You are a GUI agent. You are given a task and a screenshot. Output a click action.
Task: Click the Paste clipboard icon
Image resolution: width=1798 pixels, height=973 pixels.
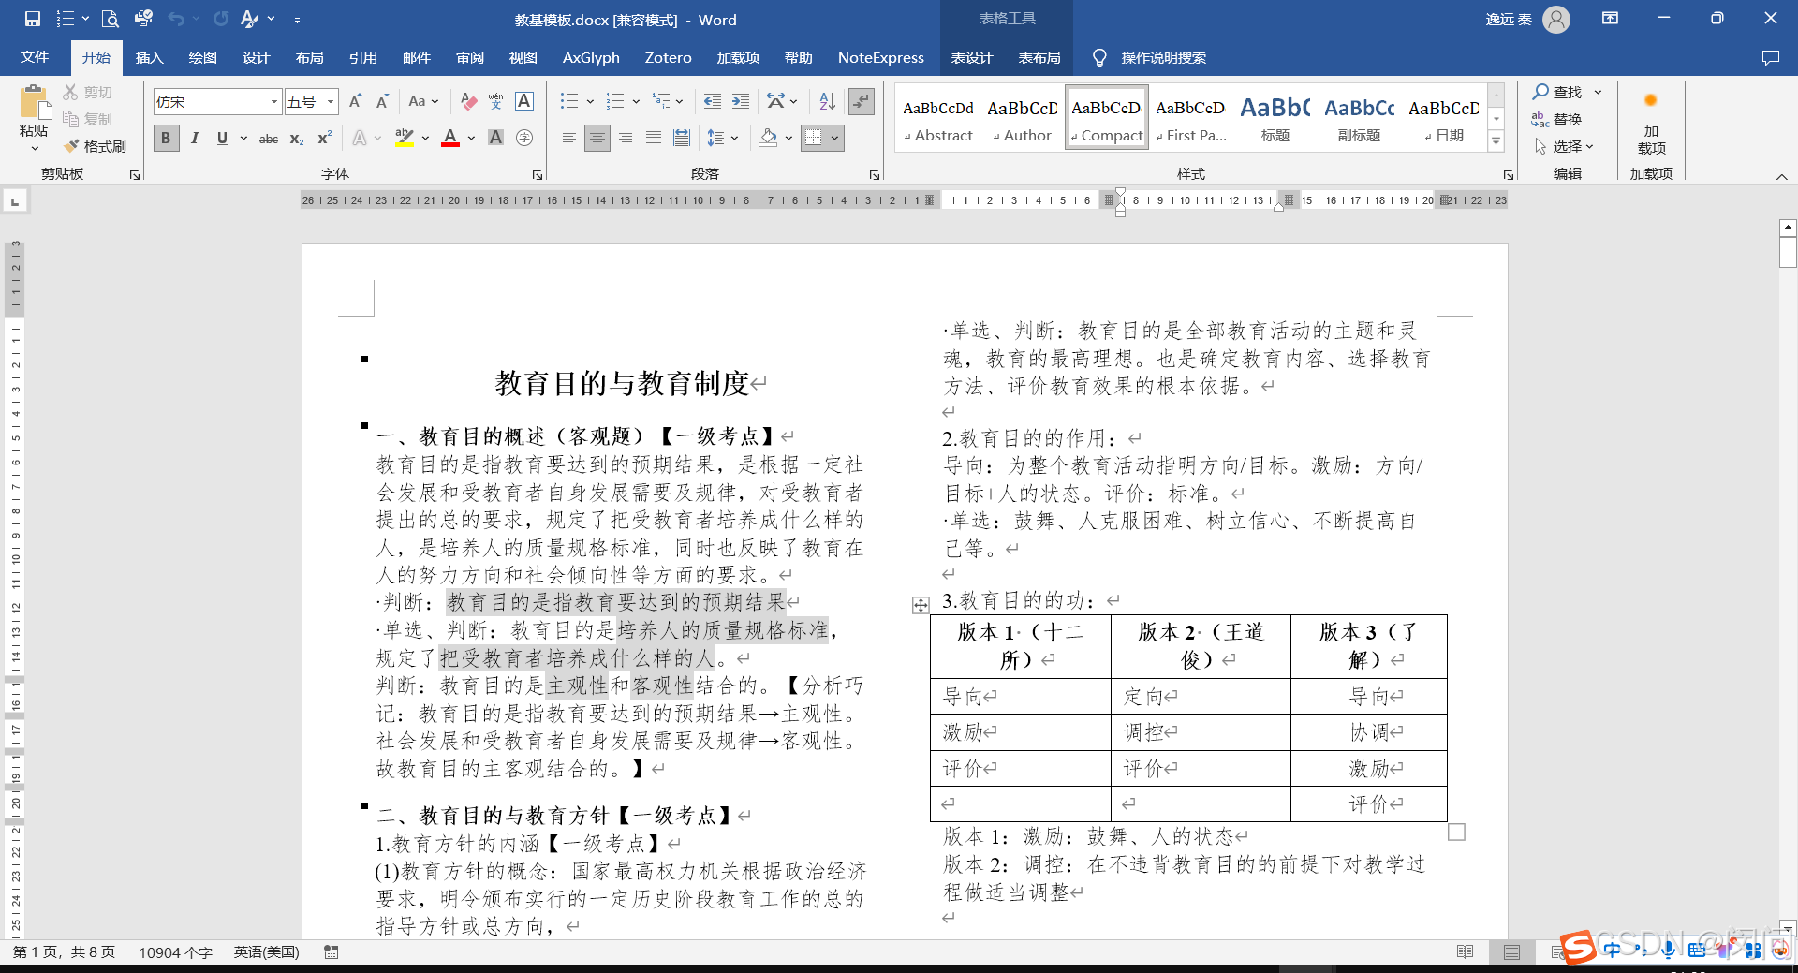34,103
